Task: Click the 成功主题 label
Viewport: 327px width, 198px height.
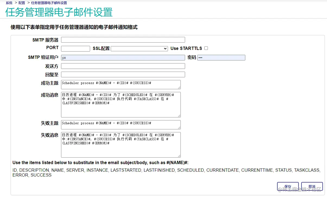Action: pyautogui.click(x=50, y=83)
